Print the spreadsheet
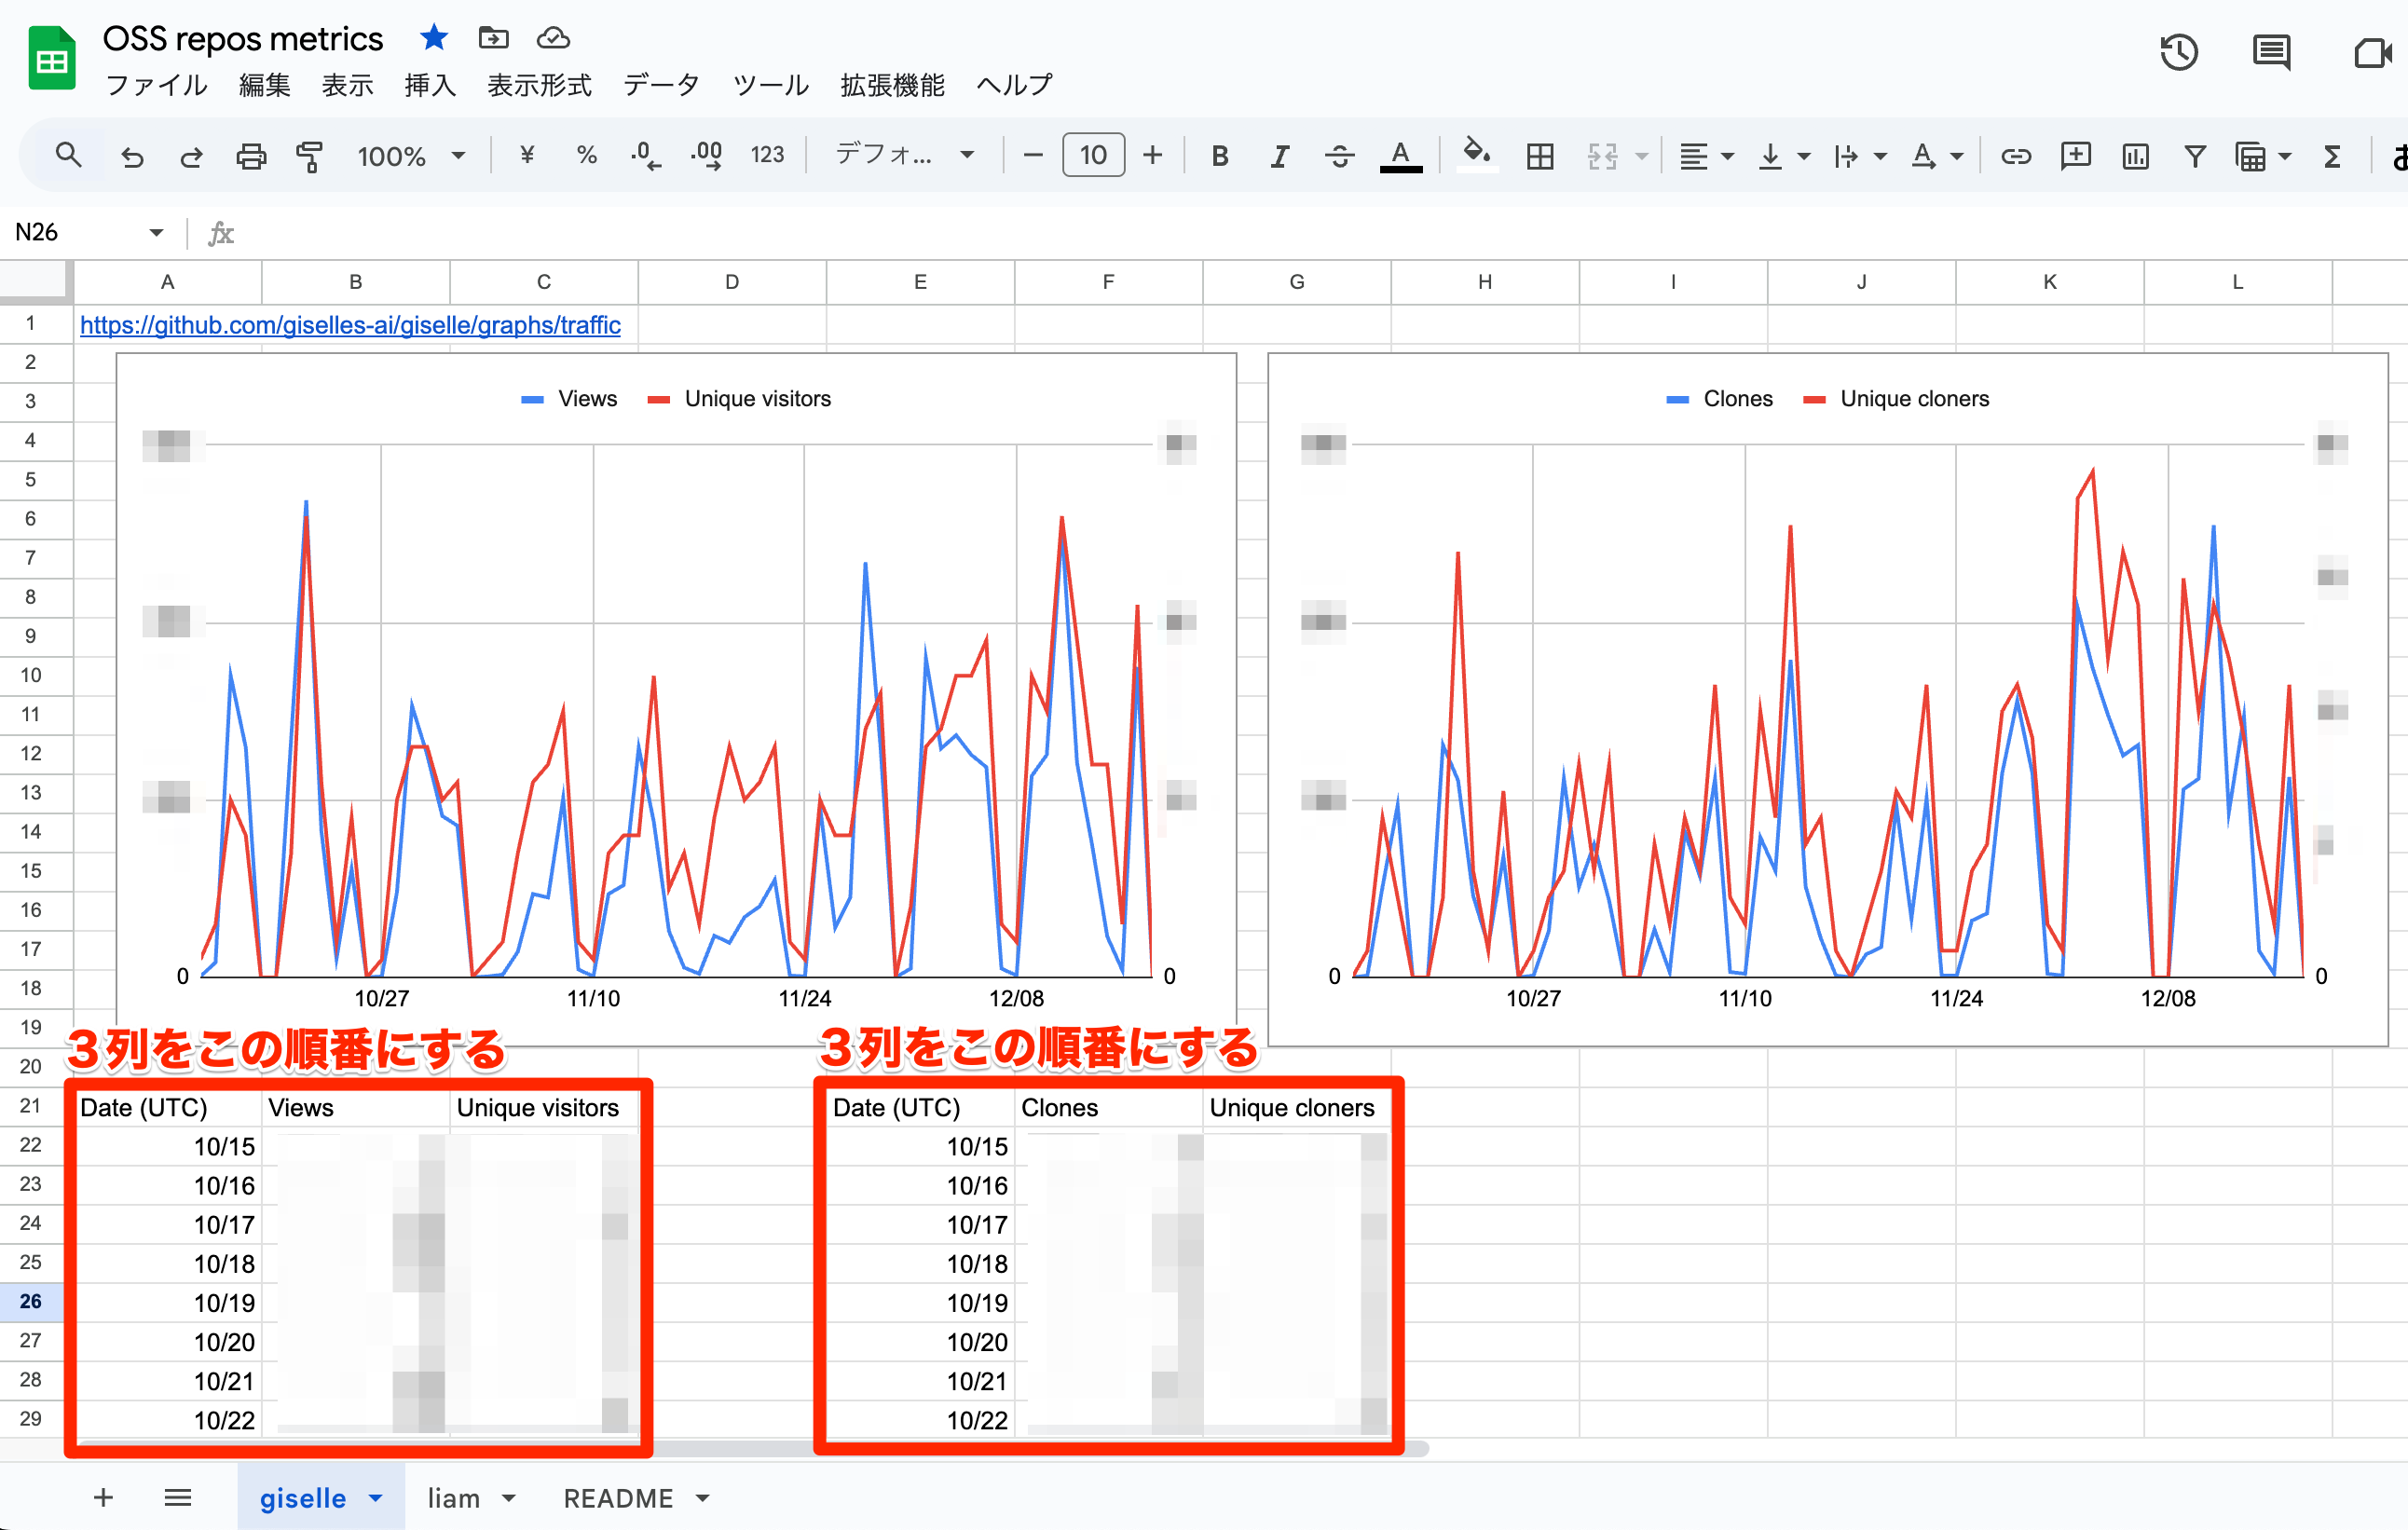2408x1530 pixels. click(x=251, y=155)
